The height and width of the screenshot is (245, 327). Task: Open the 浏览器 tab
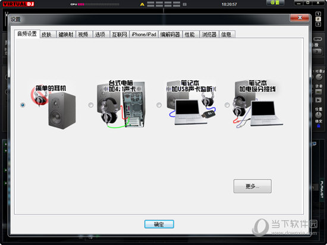click(209, 34)
